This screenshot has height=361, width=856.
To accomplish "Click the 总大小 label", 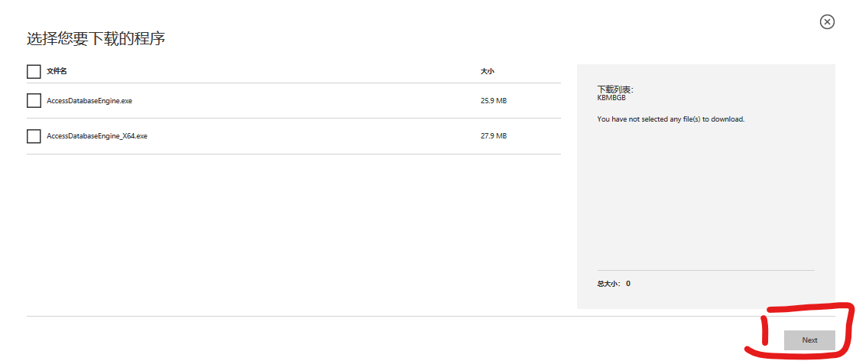I will pyautogui.click(x=608, y=284).
